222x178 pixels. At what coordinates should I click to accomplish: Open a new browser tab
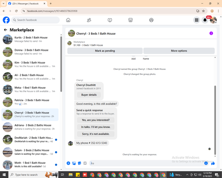pyautogui.click(x=51, y=4)
